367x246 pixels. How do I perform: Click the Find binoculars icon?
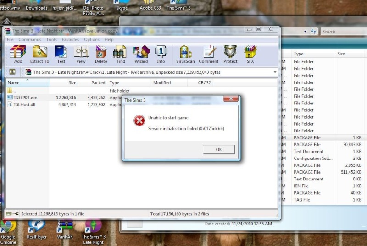[x=121, y=54]
